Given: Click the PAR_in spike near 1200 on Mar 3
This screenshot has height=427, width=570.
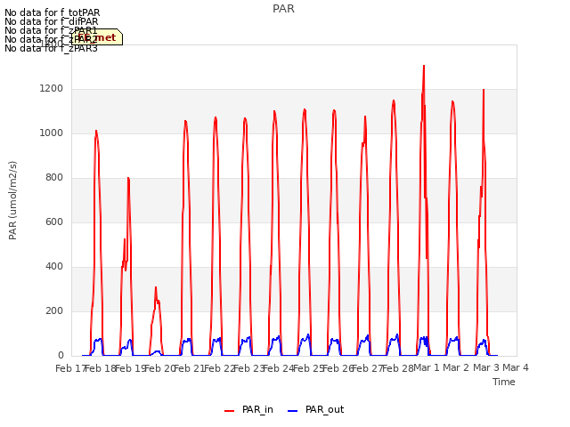Looking at the screenshot, I should tap(484, 90).
